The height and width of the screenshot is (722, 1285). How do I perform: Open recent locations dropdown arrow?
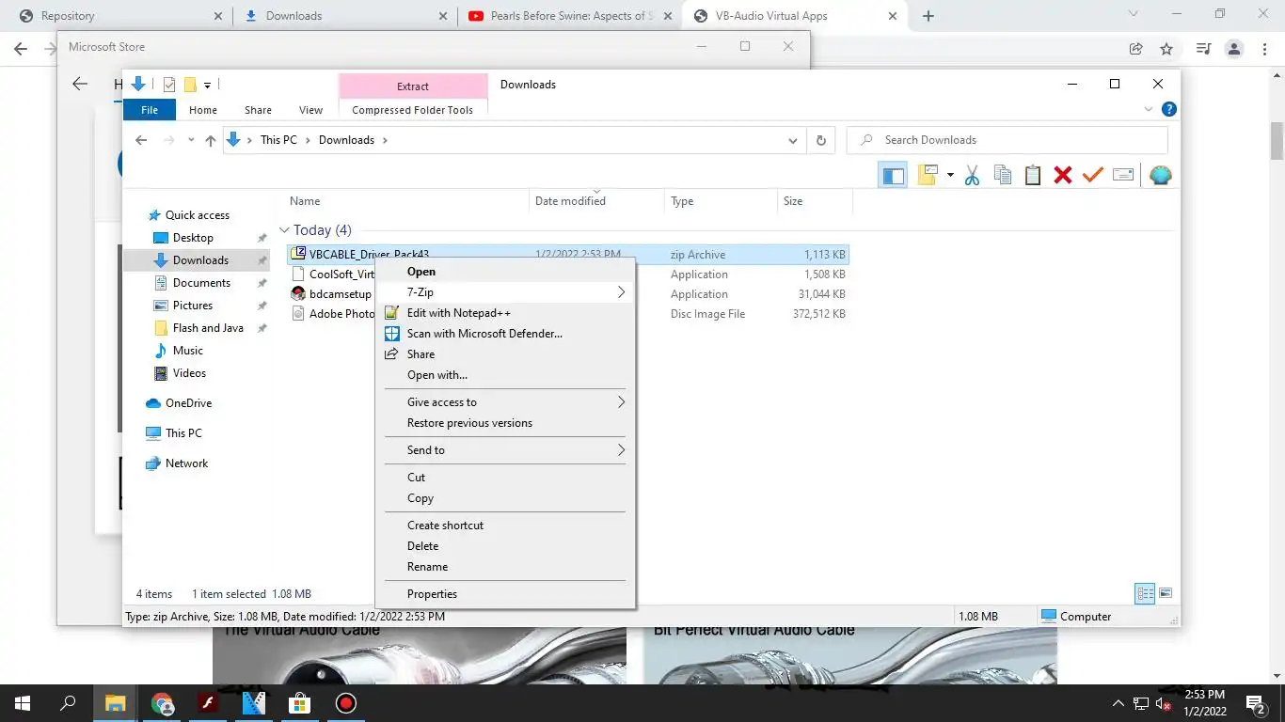click(191, 140)
